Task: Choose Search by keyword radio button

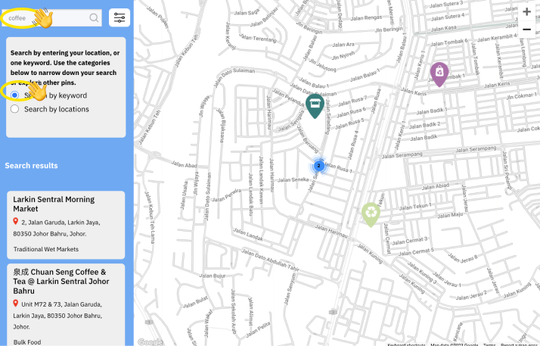Action: 14,95
